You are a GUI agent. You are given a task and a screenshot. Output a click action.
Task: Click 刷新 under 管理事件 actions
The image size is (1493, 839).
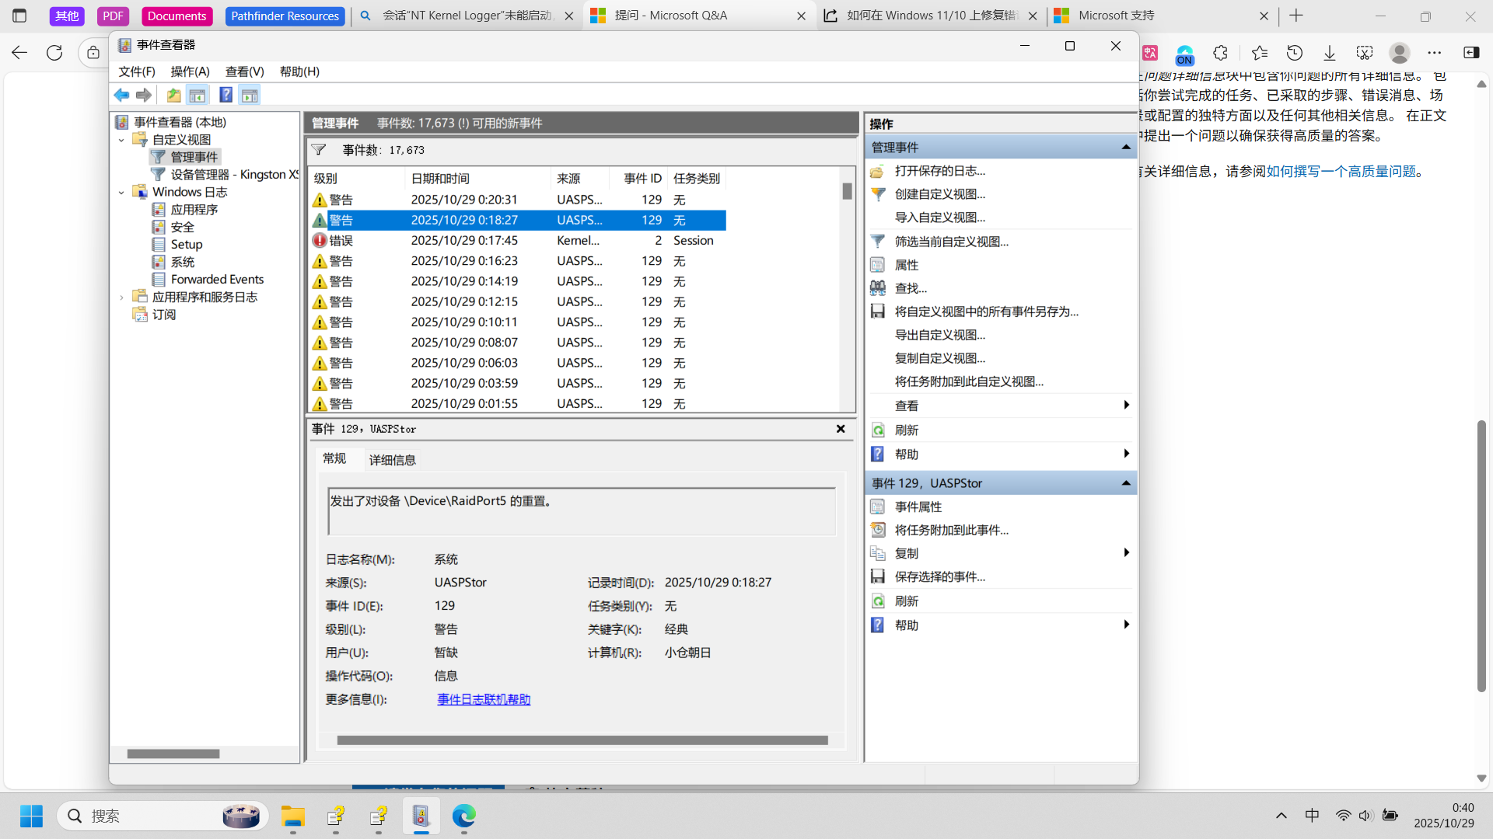[906, 430]
